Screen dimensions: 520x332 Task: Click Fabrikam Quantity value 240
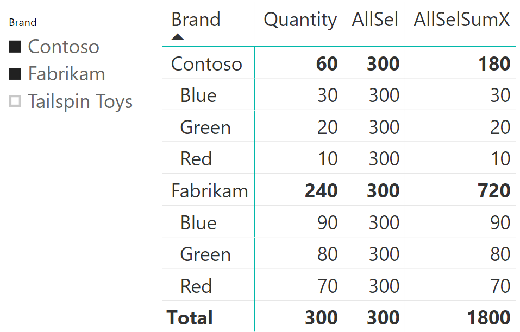pos(321,191)
